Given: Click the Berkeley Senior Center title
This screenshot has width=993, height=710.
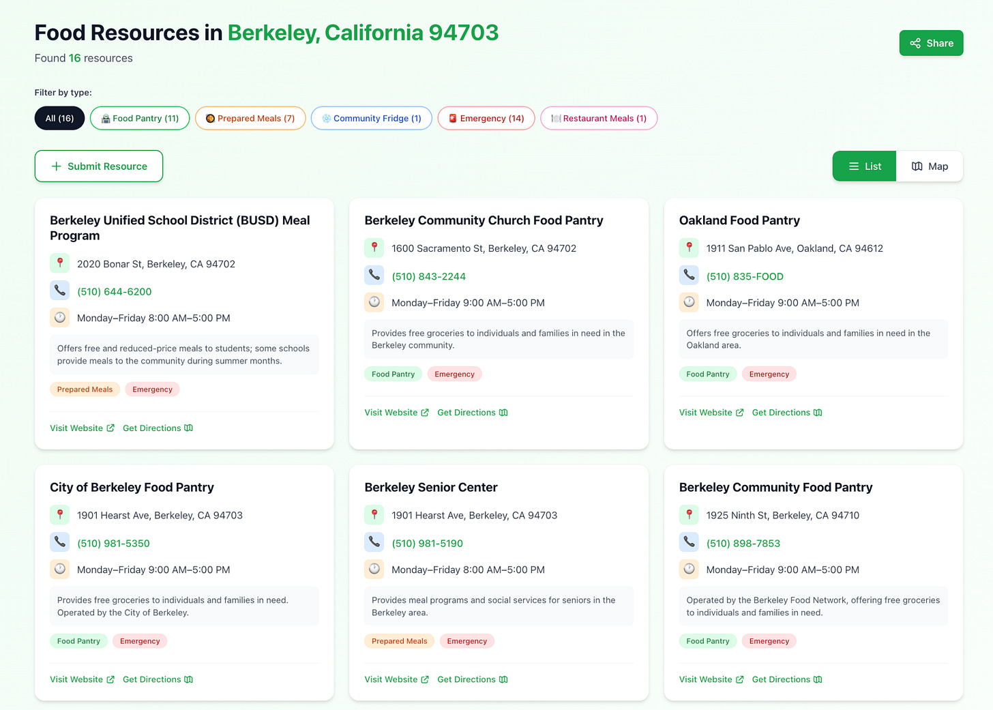Looking at the screenshot, I should coord(430,487).
